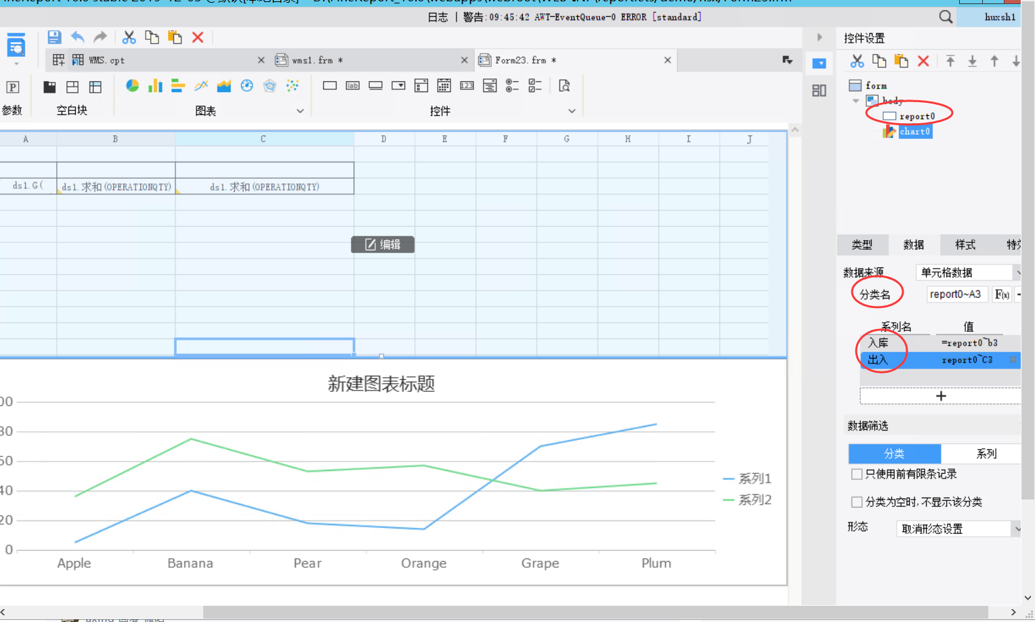Open the '样式' tab in settings
This screenshot has width=1035, height=622.
[965, 244]
